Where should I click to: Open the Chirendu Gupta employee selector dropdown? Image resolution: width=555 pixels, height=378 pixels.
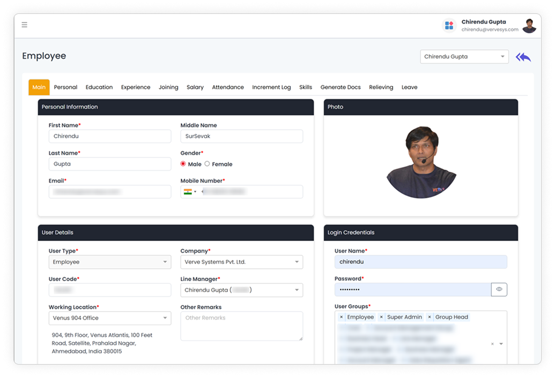point(464,57)
